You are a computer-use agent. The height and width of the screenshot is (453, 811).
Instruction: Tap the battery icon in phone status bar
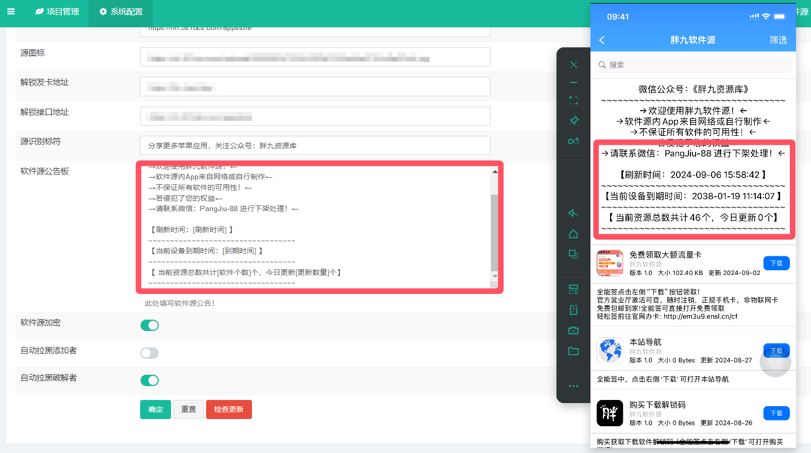(780, 16)
